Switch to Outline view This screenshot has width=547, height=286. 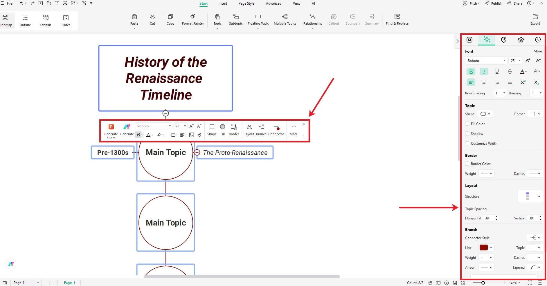(x=25, y=20)
